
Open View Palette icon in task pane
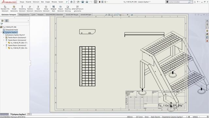coord(207,31)
